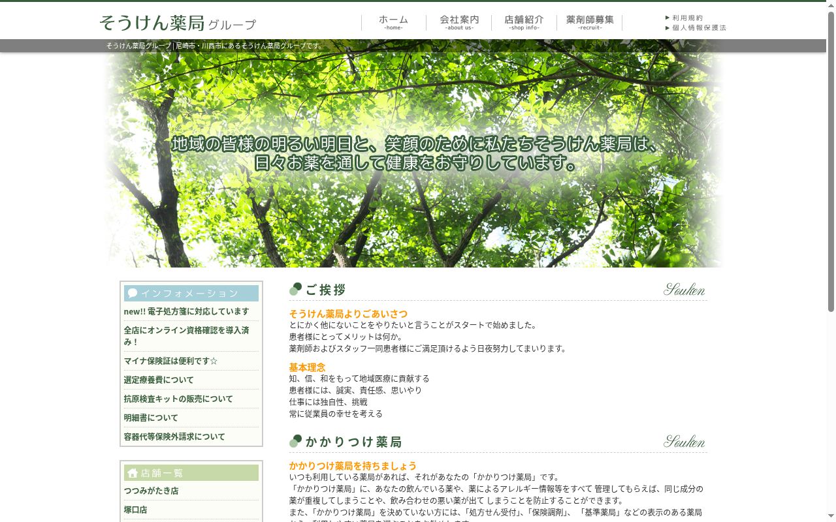Open 容器代等保険外請求について notice
The height and width of the screenshot is (522, 836).
pos(174,437)
